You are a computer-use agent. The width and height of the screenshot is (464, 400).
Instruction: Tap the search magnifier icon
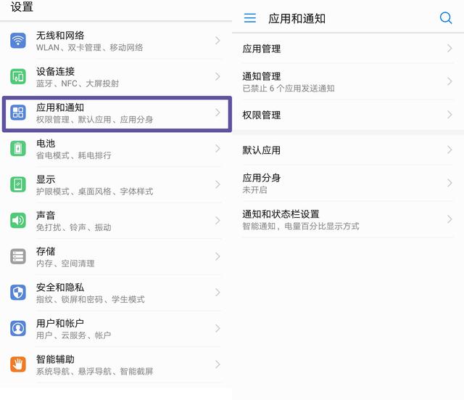point(446,18)
